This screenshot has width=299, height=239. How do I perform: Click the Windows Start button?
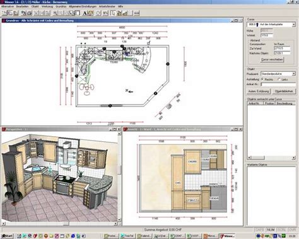point(7,236)
